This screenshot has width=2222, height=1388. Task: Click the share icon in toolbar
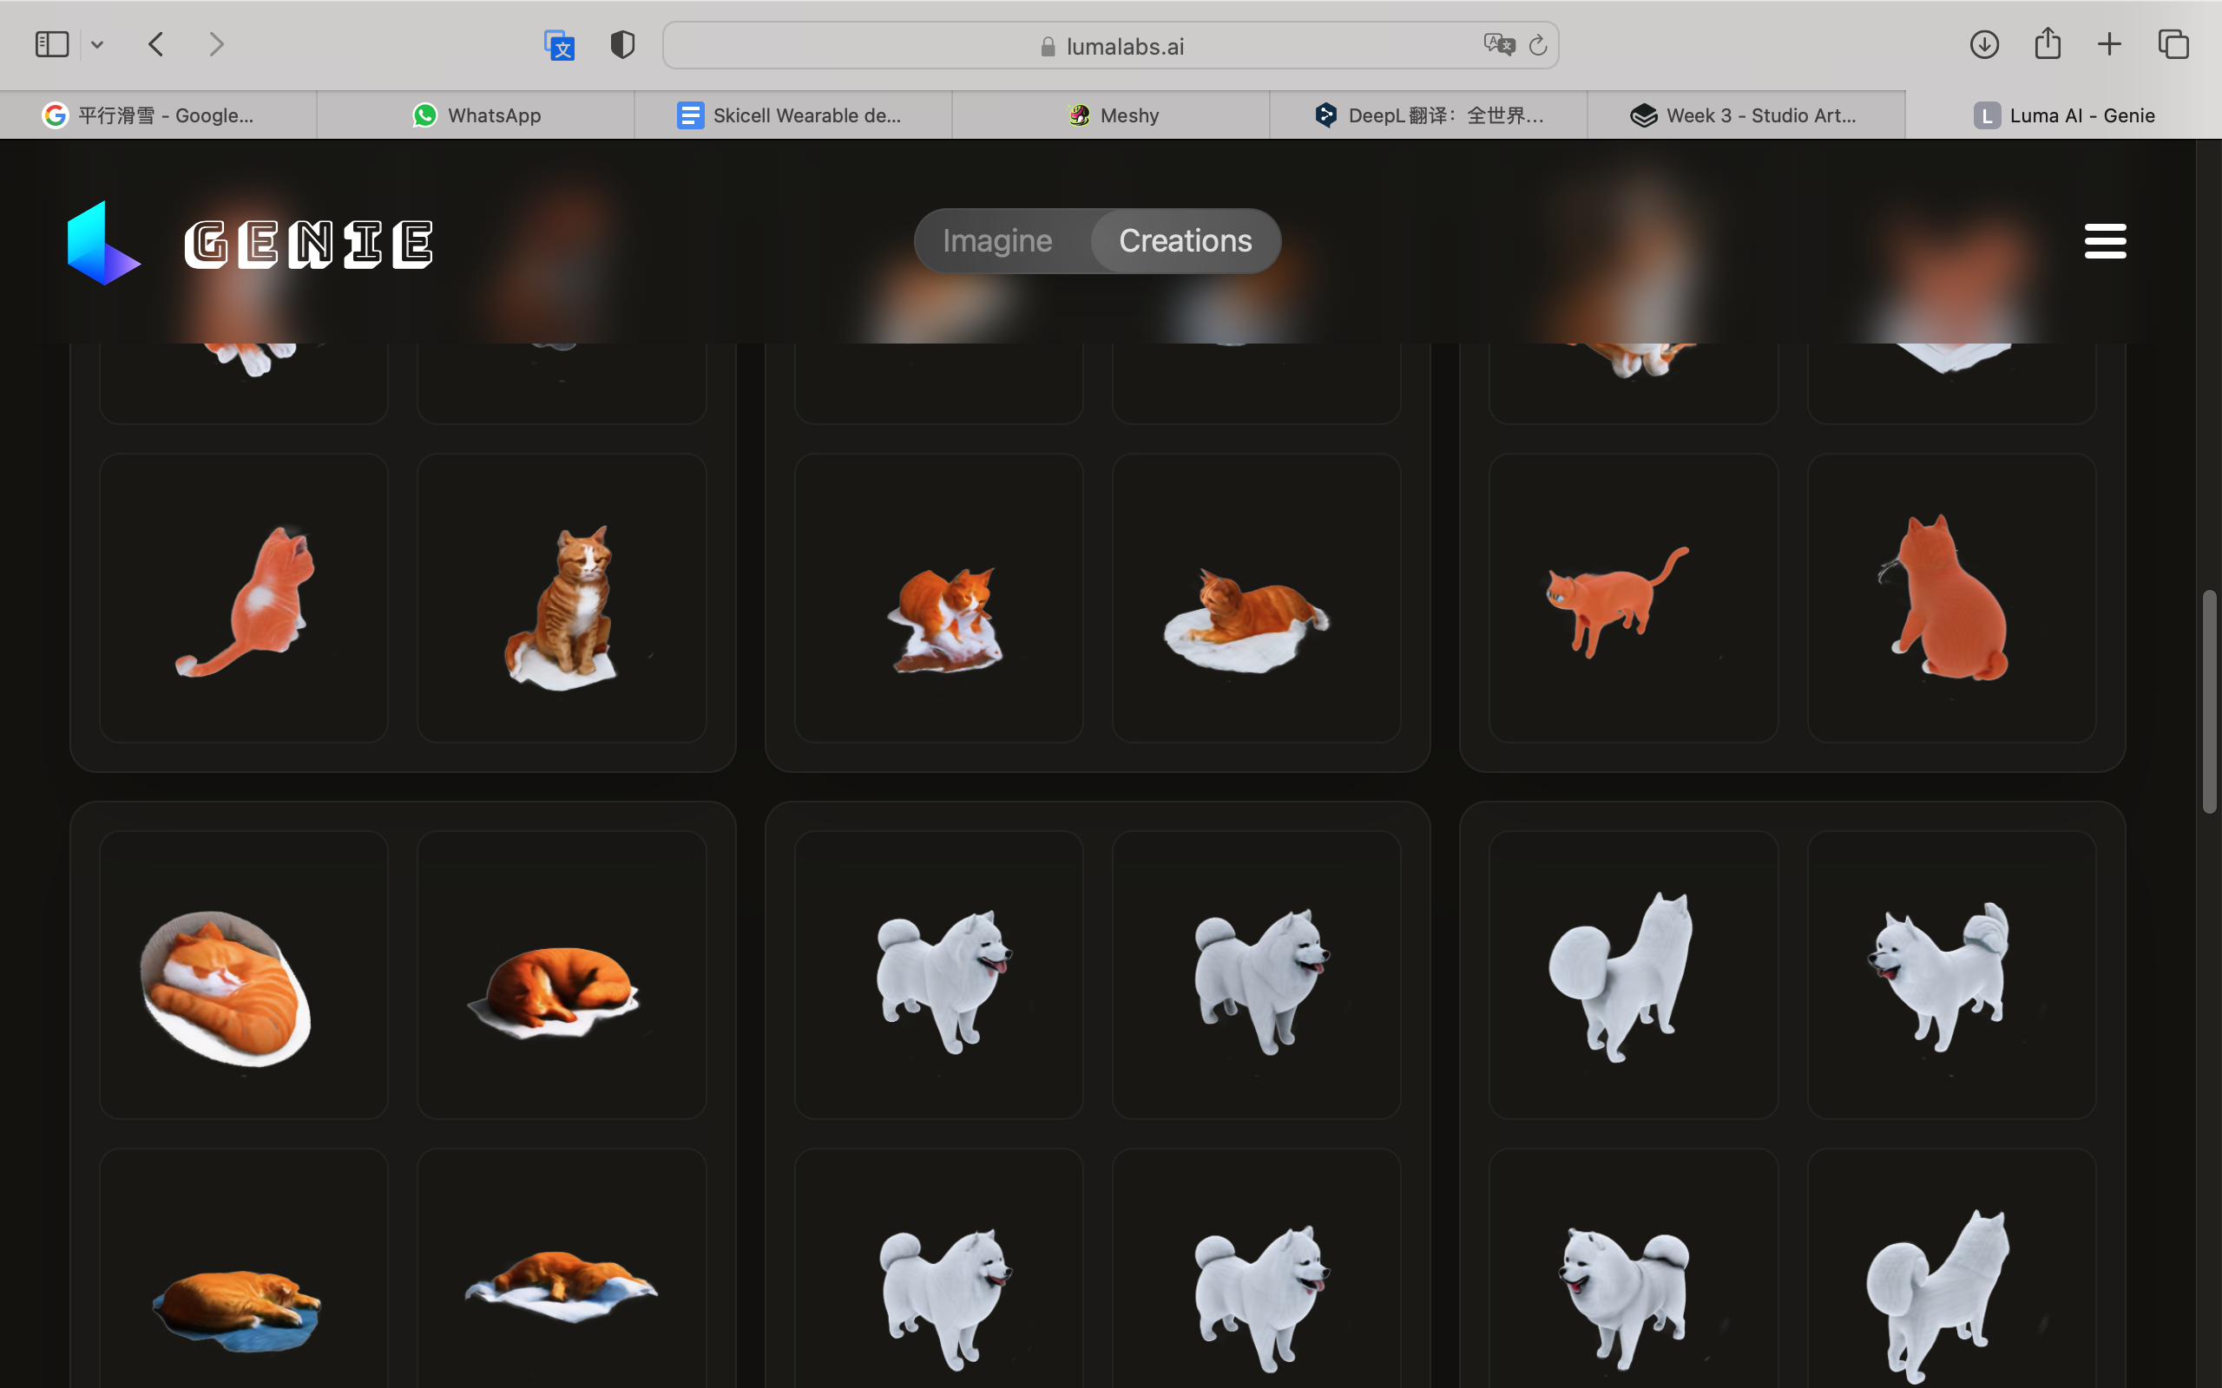coord(2048,44)
